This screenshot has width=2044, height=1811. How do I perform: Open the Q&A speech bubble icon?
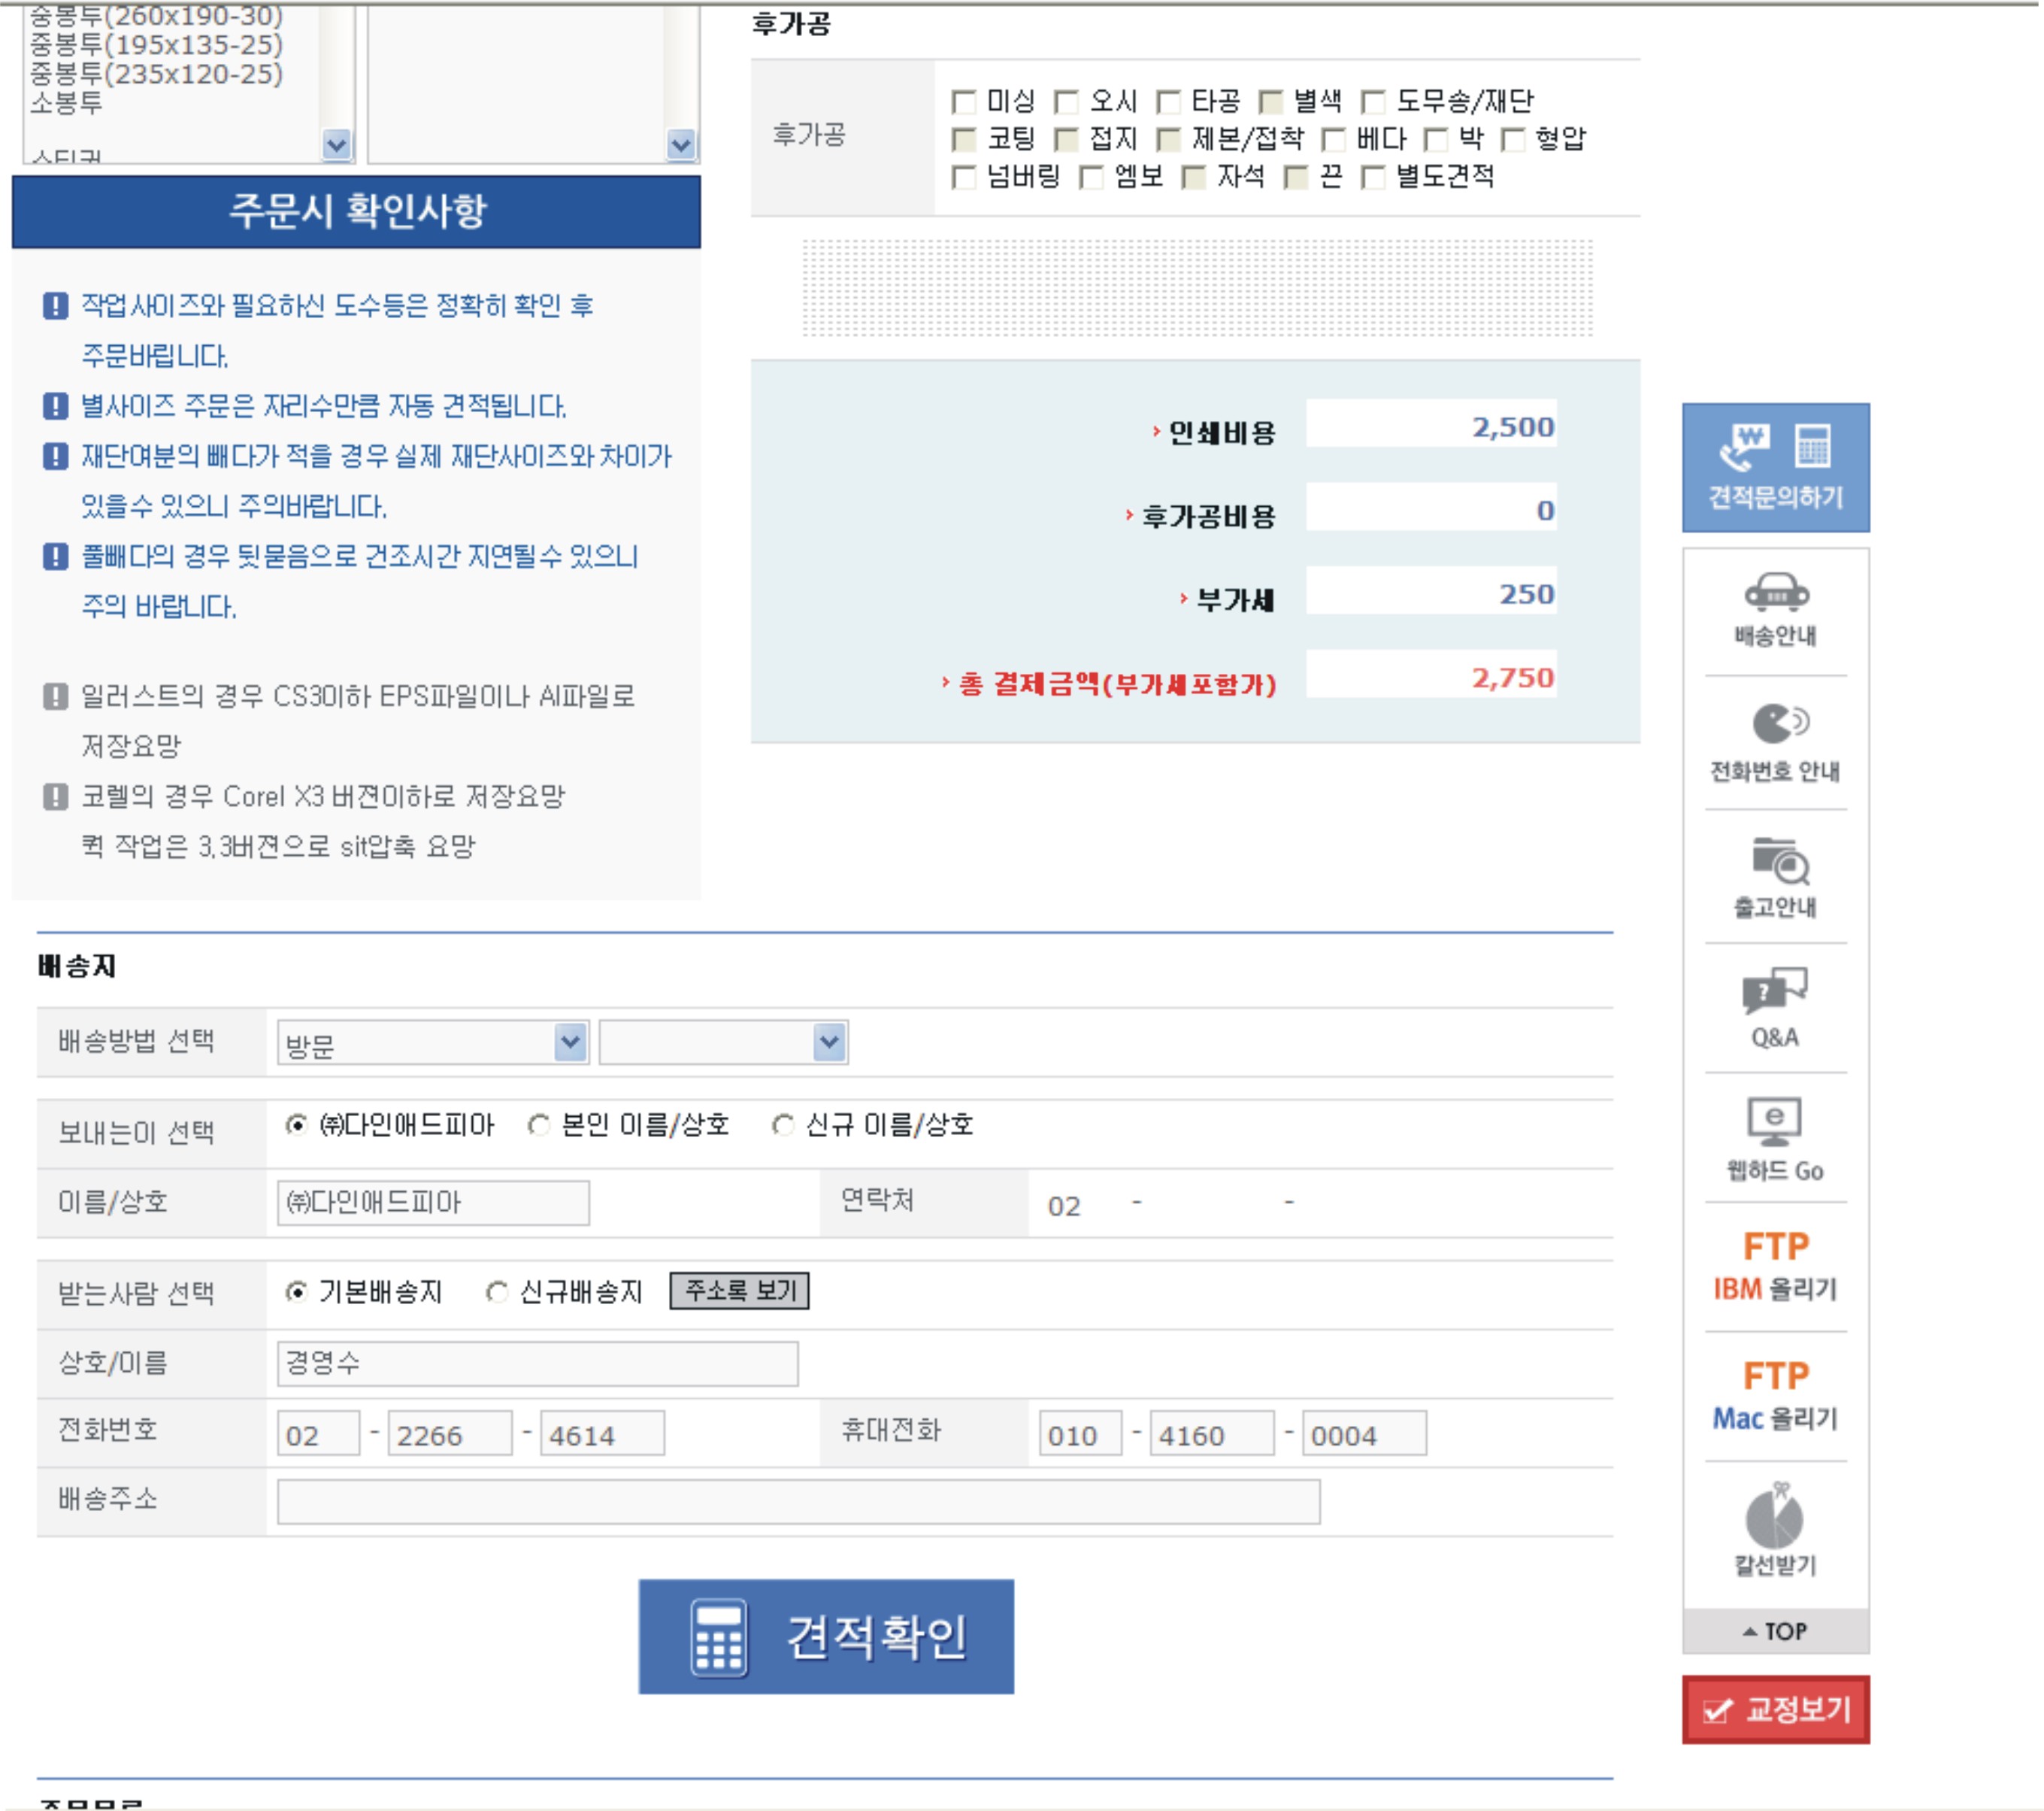(x=1774, y=1006)
